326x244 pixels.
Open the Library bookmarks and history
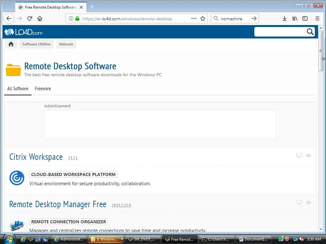coord(295,19)
